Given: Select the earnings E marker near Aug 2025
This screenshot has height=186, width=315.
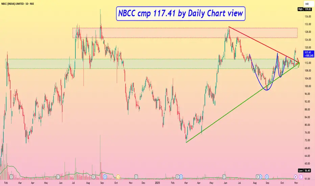Looking at the screenshot, I should click(x=258, y=177).
